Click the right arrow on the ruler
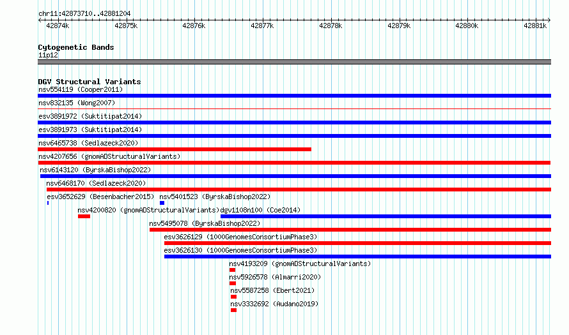 (549, 20)
